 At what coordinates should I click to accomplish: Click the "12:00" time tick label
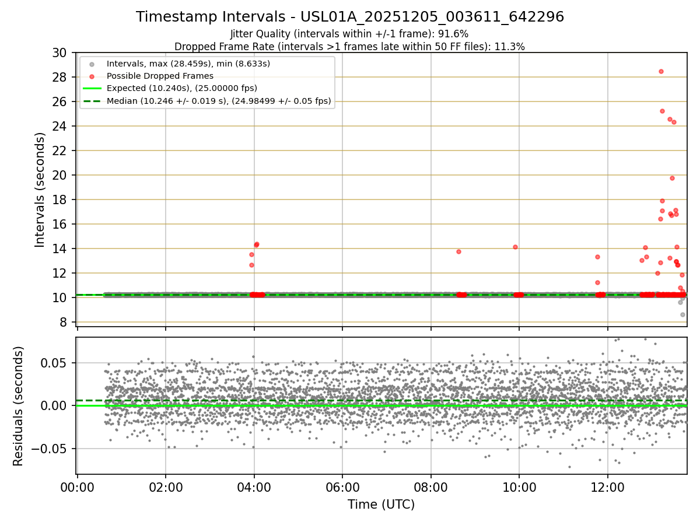608,488
